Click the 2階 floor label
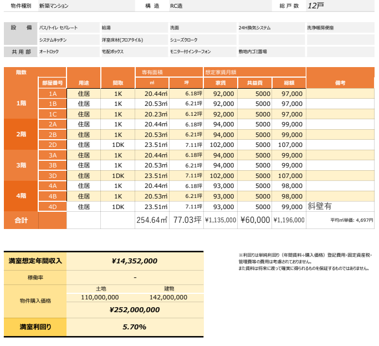Viewport: 379px width, 346px height. coord(21,134)
